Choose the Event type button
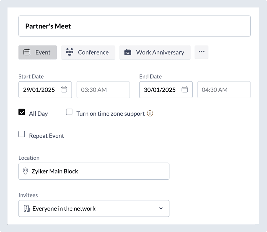This screenshot has width=267, height=232. (x=38, y=52)
